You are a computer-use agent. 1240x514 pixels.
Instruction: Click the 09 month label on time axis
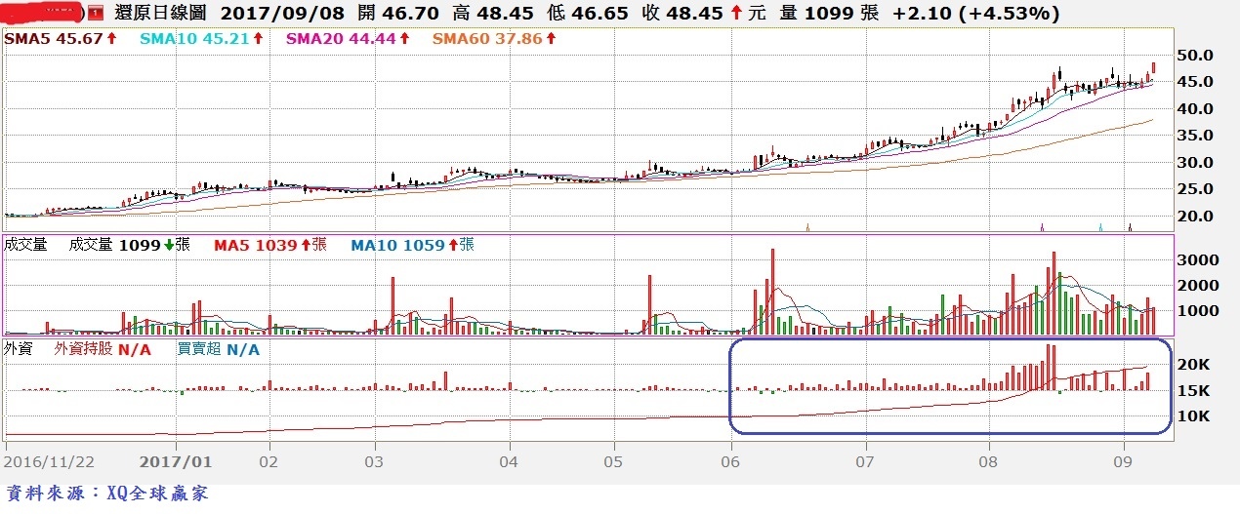pos(1124,460)
